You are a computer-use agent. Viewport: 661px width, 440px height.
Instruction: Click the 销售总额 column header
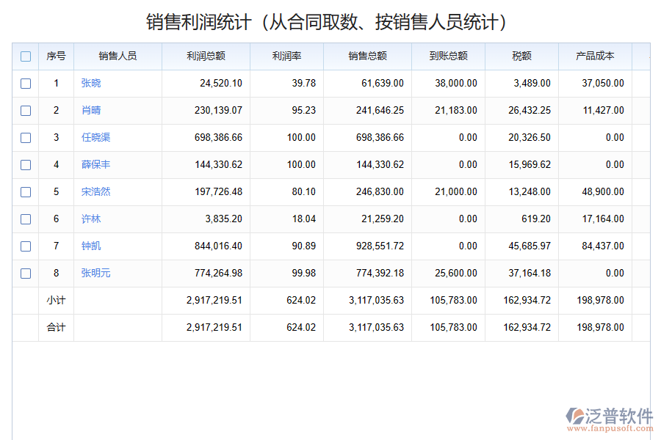pyautogui.click(x=367, y=56)
